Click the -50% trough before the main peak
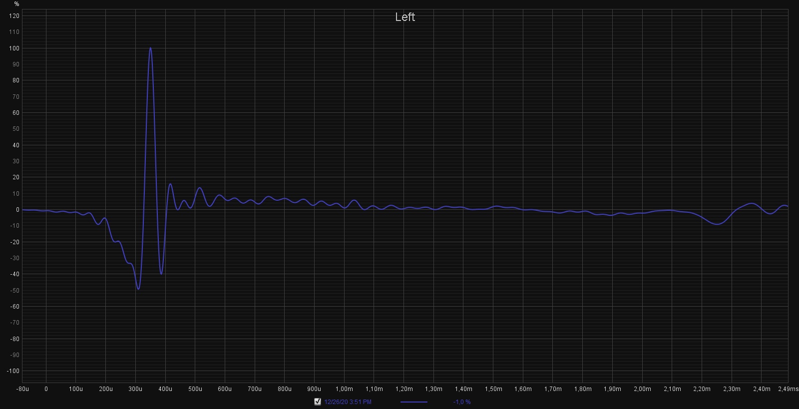The width and height of the screenshot is (799, 409). click(x=138, y=289)
